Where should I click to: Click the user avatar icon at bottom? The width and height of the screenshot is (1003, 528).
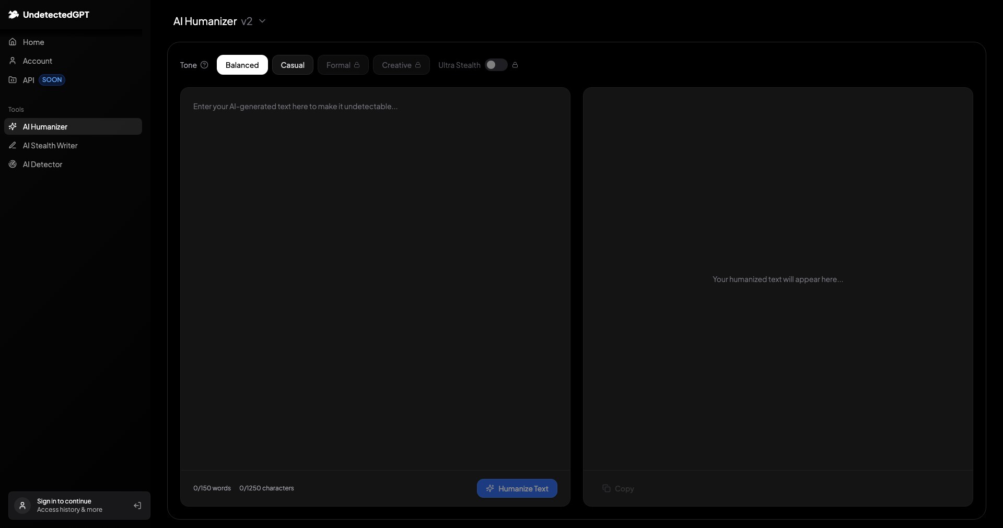(22, 506)
